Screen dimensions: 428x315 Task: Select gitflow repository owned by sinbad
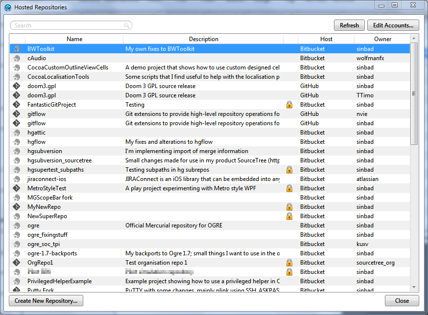tap(36, 123)
